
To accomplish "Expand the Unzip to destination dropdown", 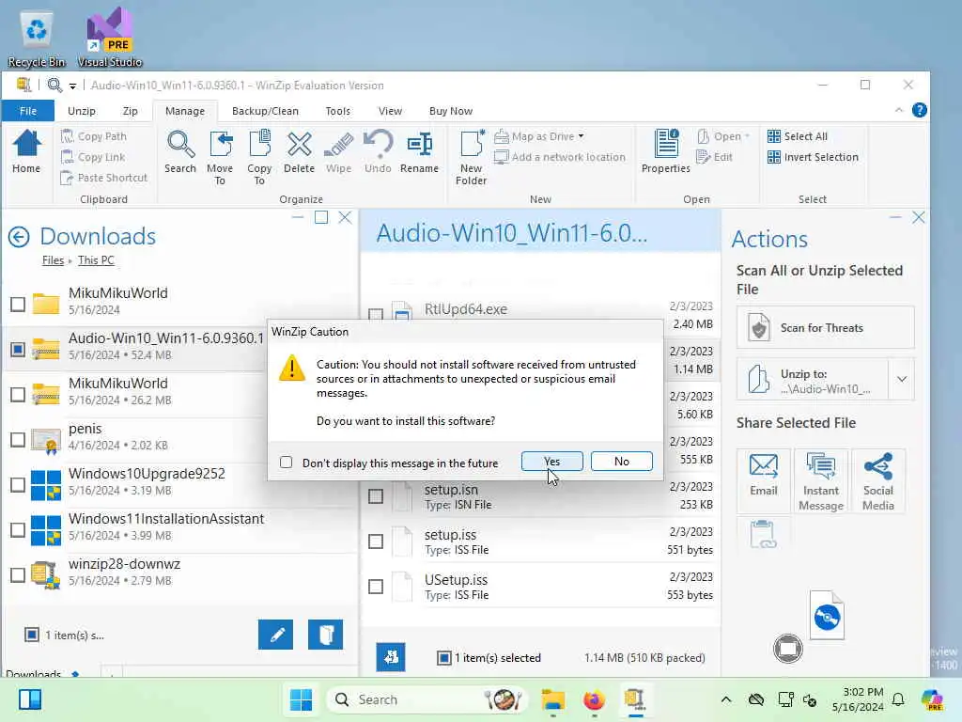I will coord(902,380).
